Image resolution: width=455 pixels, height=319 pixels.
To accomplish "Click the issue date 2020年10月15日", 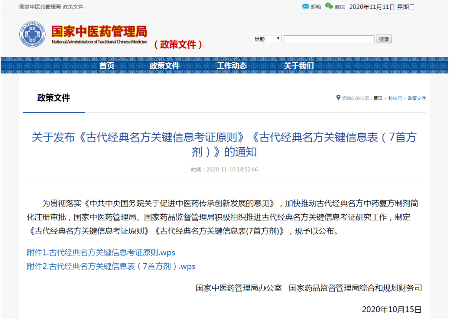I will (392, 309).
